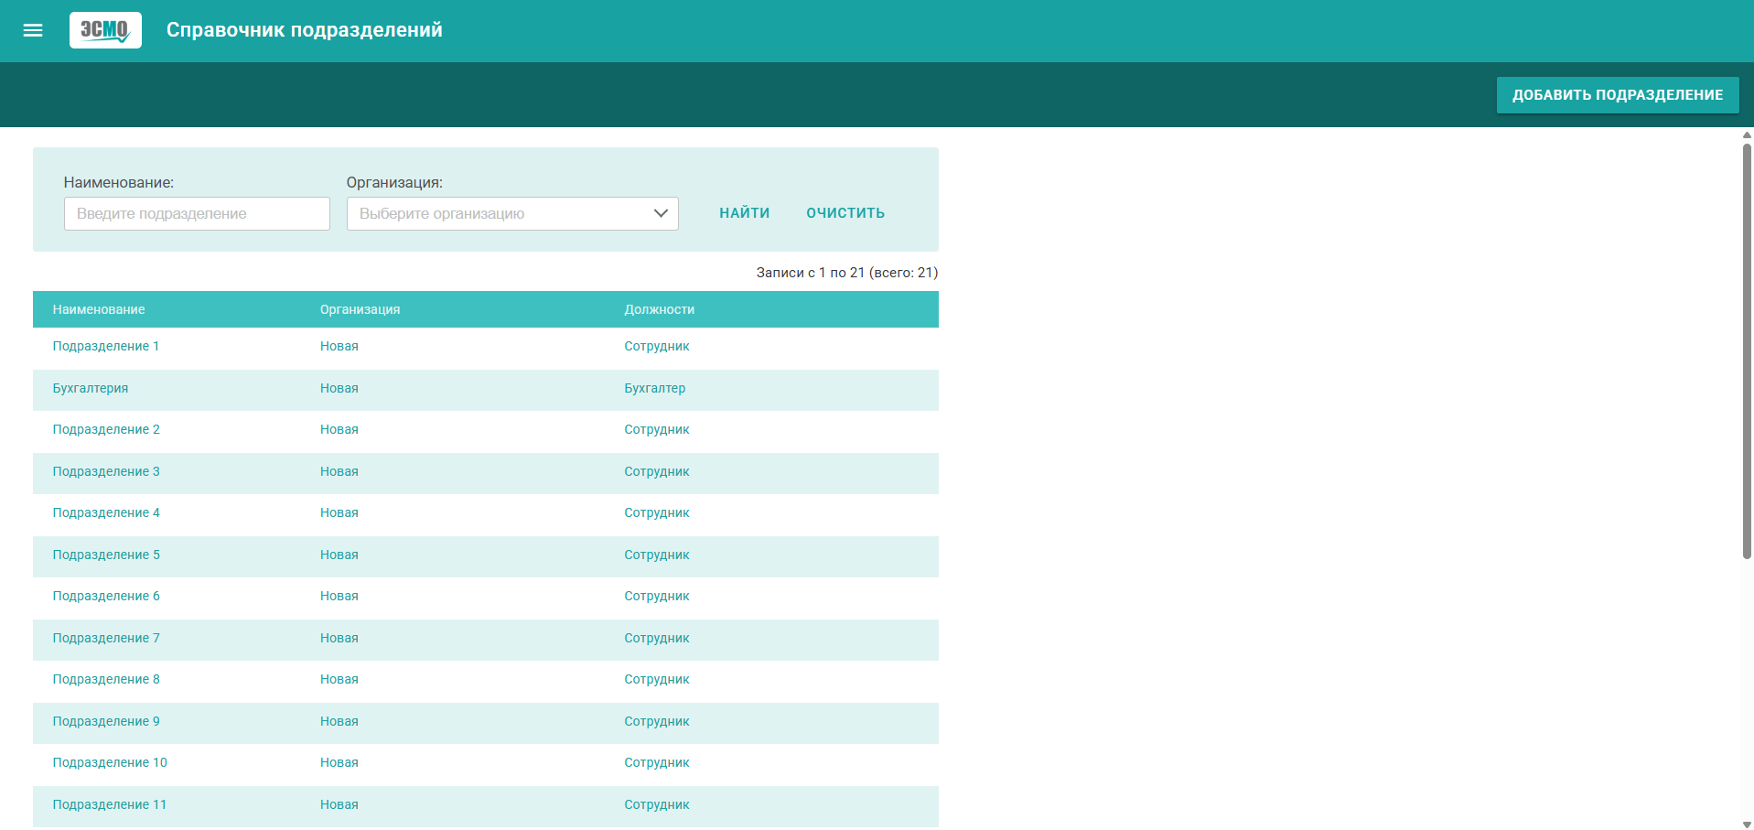This screenshot has width=1754, height=830.
Task: Click Новая in Подразделение 2 row
Action: (x=339, y=429)
